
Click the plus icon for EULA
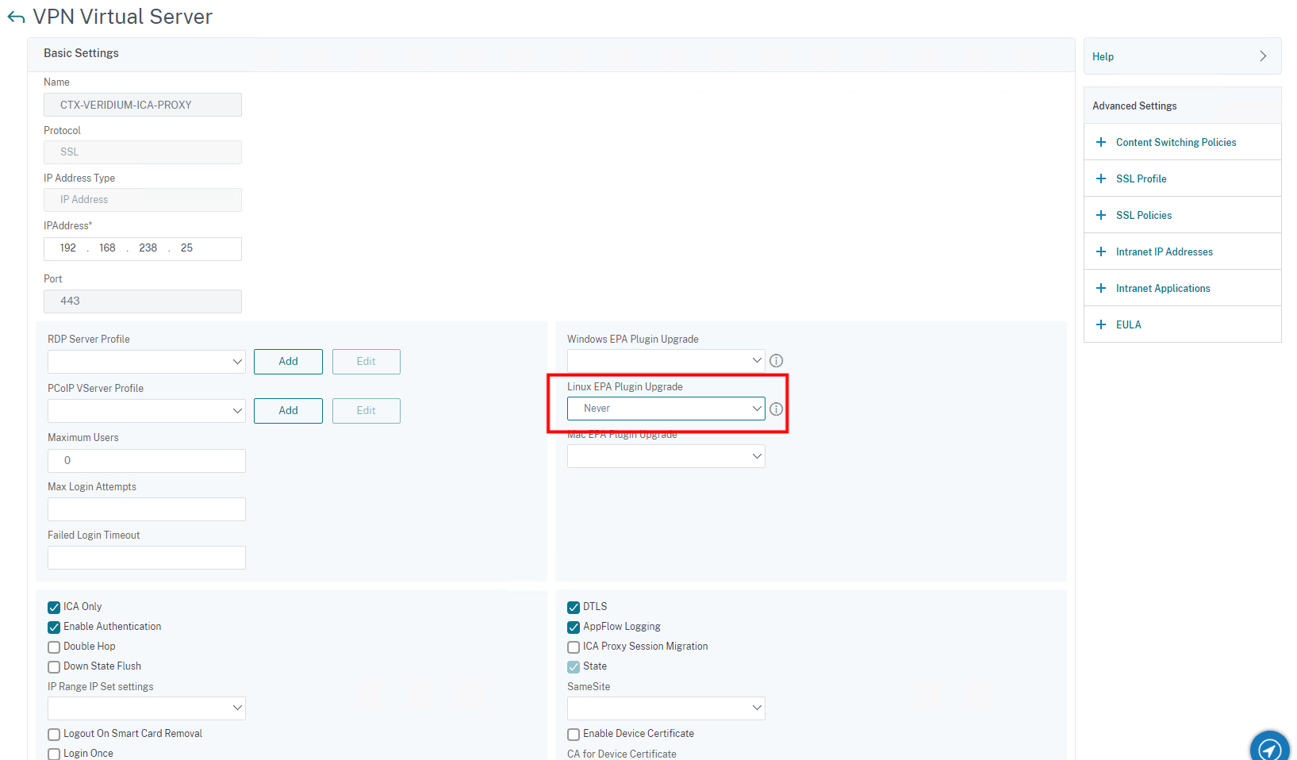point(1100,324)
